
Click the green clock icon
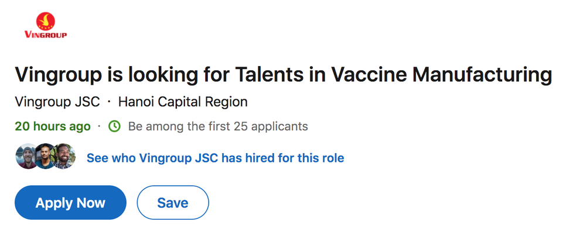coord(114,127)
